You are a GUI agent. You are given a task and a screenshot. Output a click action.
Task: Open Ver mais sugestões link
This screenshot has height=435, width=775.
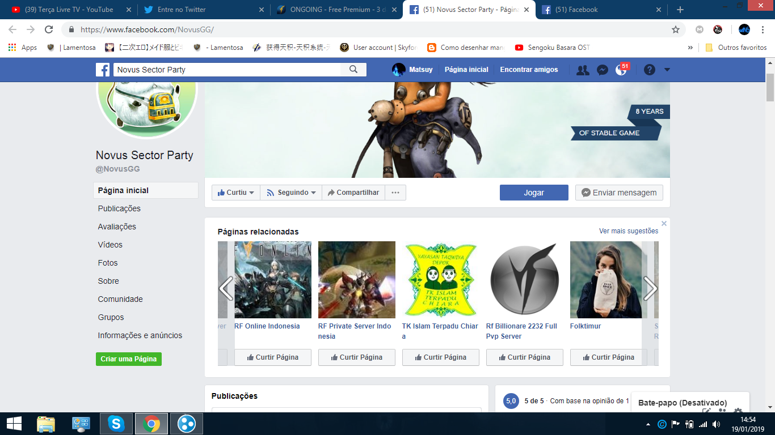(629, 231)
